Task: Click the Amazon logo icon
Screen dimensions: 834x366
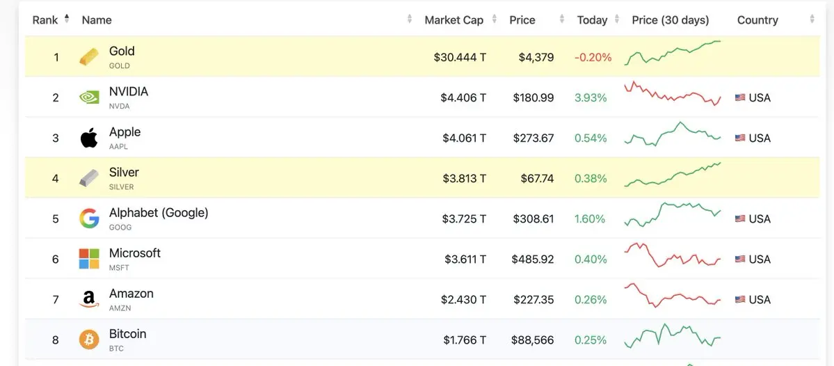Action: (x=89, y=299)
